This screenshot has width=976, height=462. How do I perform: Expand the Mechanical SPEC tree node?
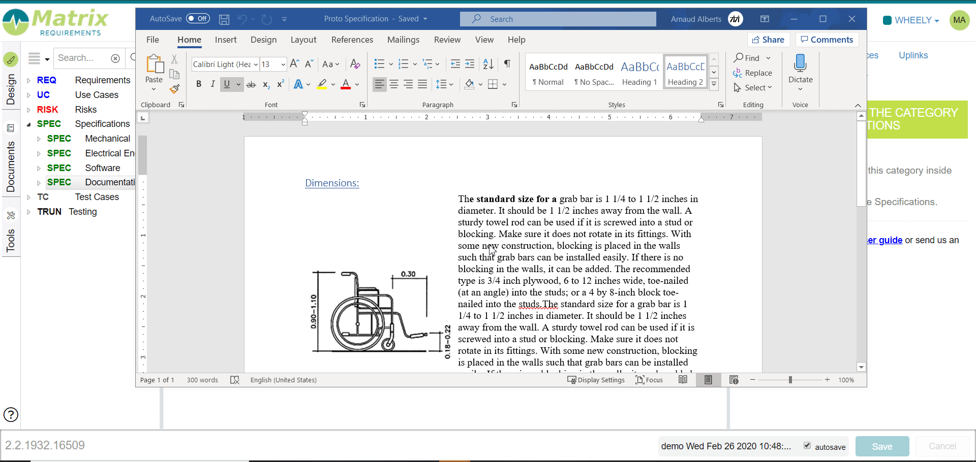pyautogui.click(x=39, y=139)
